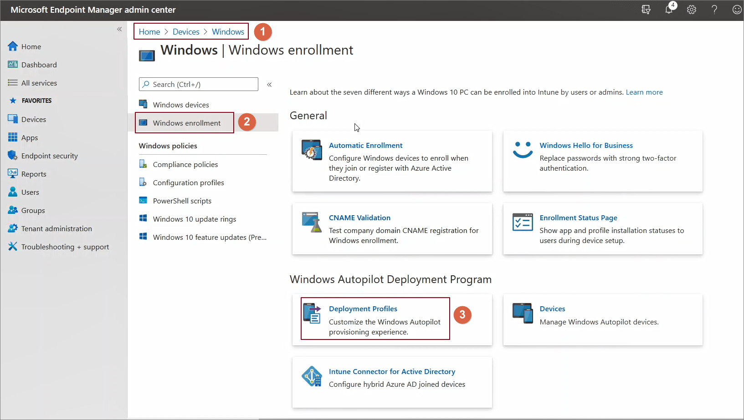Open the Automatic Enrollment link
Image resolution: width=744 pixels, height=420 pixels.
pos(365,145)
